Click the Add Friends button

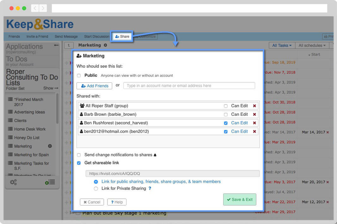(94, 86)
